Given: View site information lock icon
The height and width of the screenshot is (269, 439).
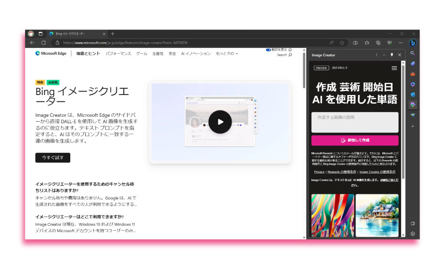Looking at the screenshot, I should pos(57,43).
